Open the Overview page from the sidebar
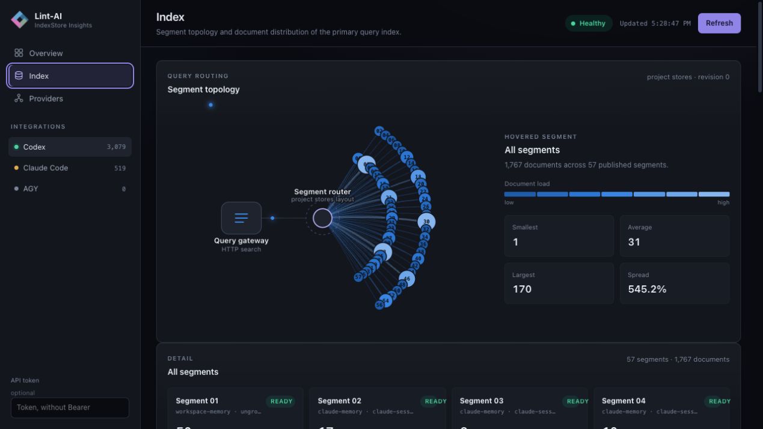The height and width of the screenshot is (429, 763). tap(70, 53)
